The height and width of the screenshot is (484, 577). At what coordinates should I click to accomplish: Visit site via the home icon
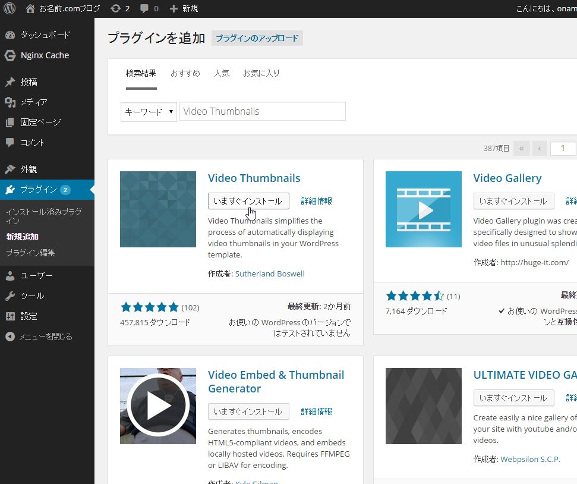pyautogui.click(x=30, y=8)
